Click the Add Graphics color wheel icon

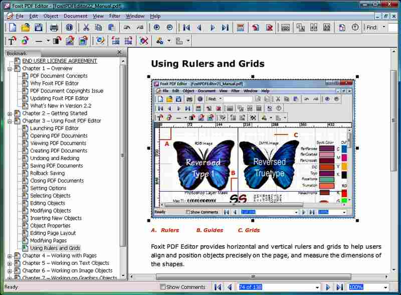pyautogui.click(x=25, y=41)
